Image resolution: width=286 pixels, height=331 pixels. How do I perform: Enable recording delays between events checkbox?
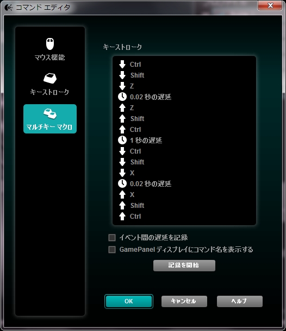point(112,238)
